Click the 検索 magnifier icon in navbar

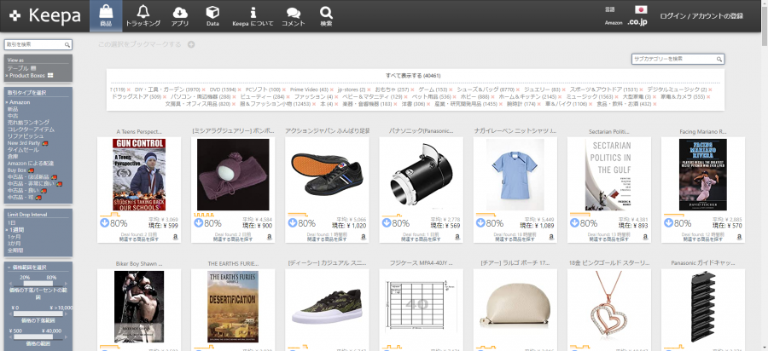coord(326,12)
